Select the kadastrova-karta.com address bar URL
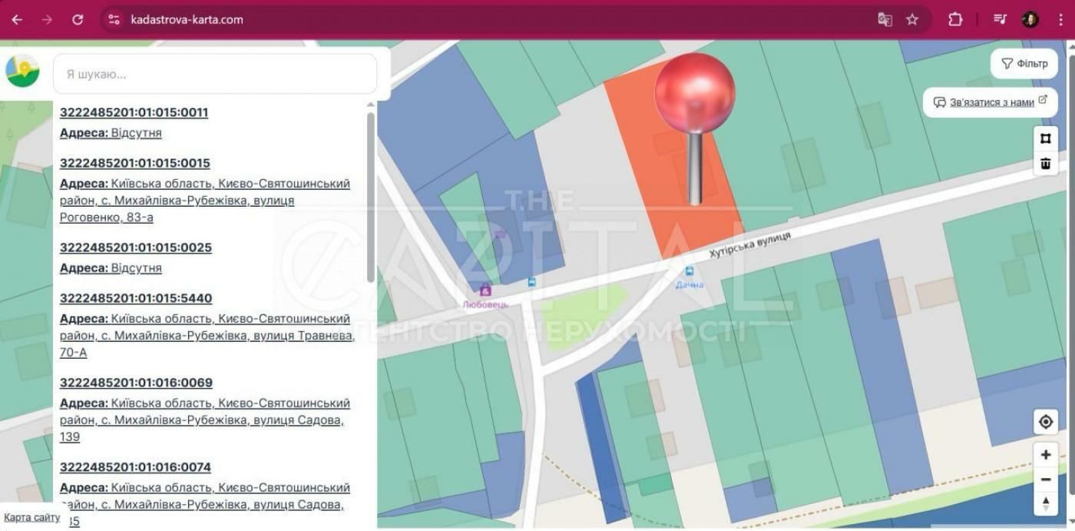 pyautogui.click(x=187, y=20)
